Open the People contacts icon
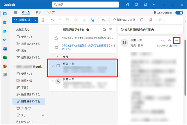 5,31
